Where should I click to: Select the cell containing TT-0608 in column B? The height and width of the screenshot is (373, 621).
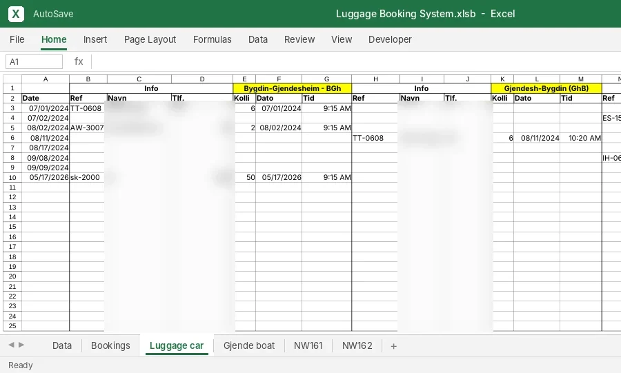tap(88, 108)
